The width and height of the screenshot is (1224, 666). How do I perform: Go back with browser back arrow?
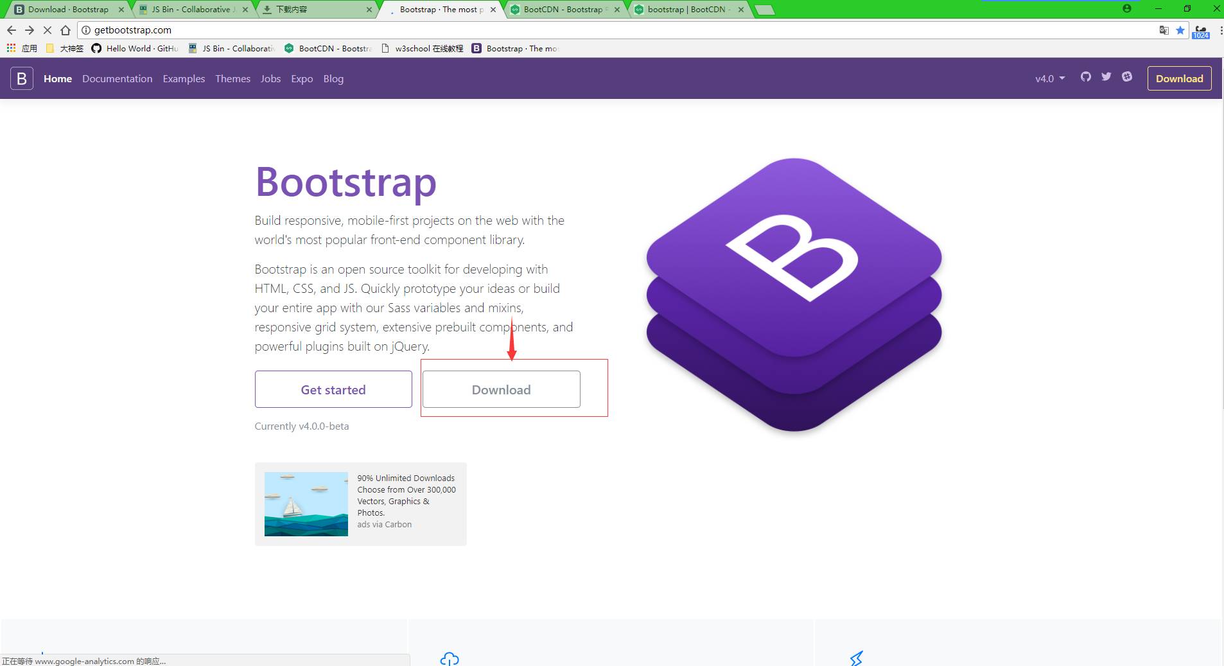click(x=12, y=30)
